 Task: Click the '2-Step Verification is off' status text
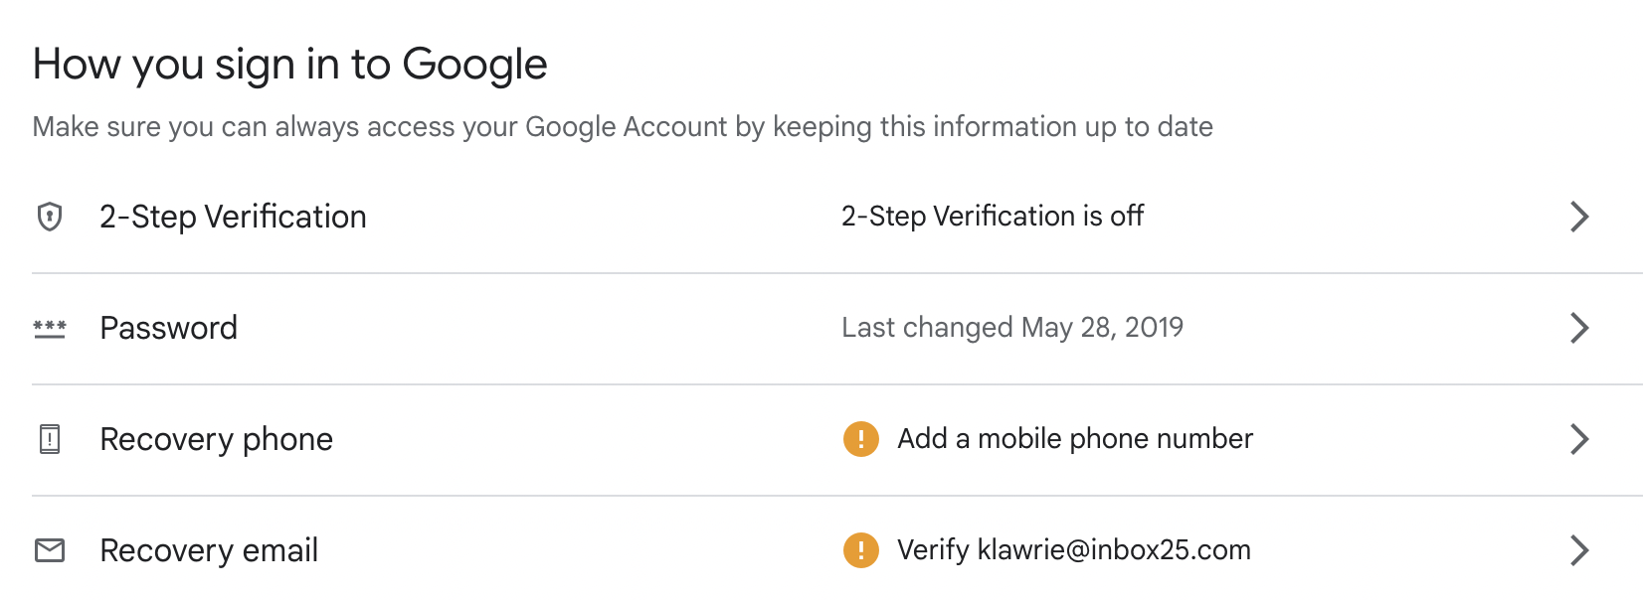pyautogui.click(x=993, y=217)
